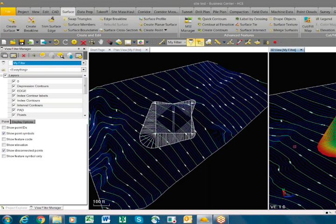Viewport: 336px width, 224px height.
Task: Click down arrow of layers list scrollbar
Action: [85, 115]
